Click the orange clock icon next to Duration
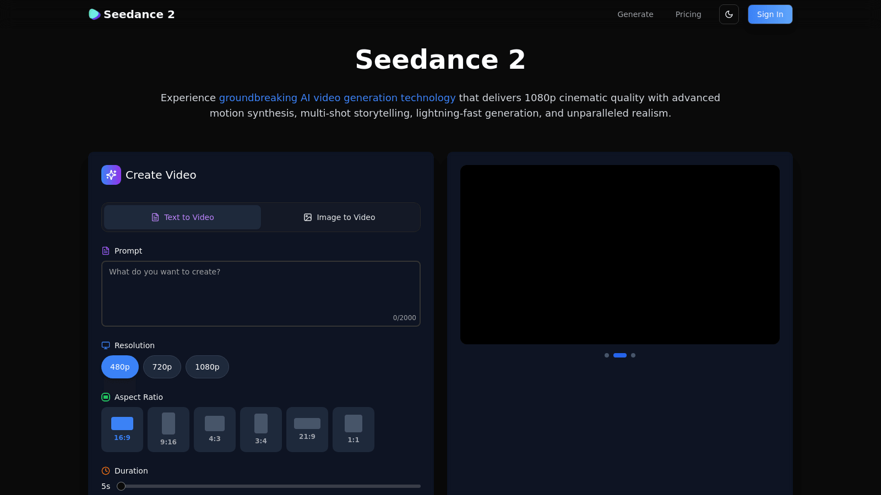The height and width of the screenshot is (495, 881). (105, 471)
